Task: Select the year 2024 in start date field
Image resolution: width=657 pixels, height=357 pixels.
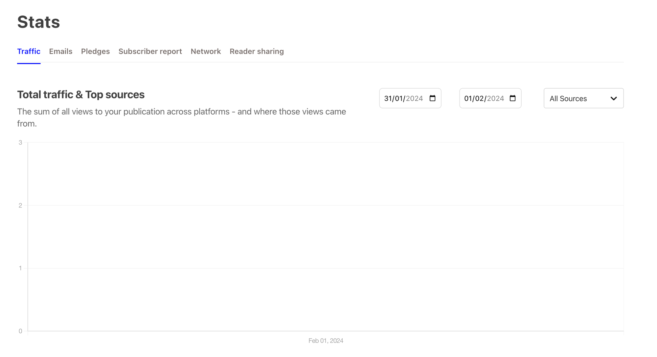Action: [414, 98]
